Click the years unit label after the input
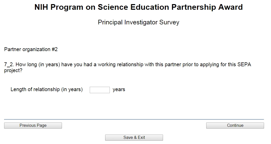 119,90
